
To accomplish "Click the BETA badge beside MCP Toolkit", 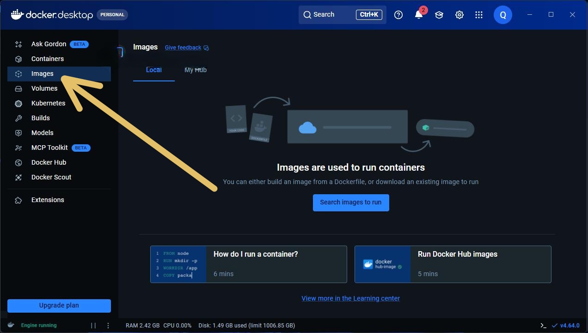I will (x=81, y=148).
